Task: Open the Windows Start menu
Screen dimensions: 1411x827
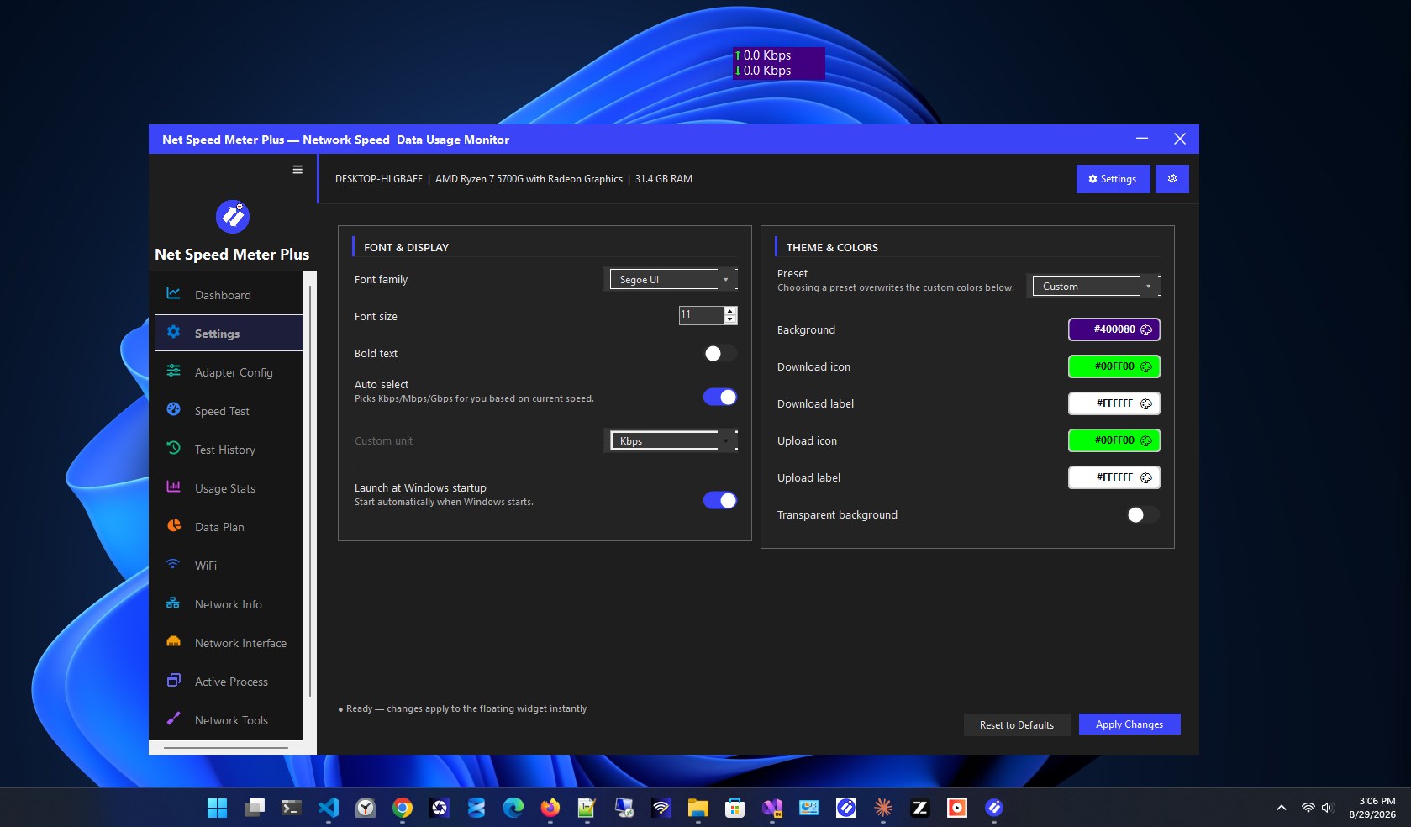Action: tap(217, 808)
